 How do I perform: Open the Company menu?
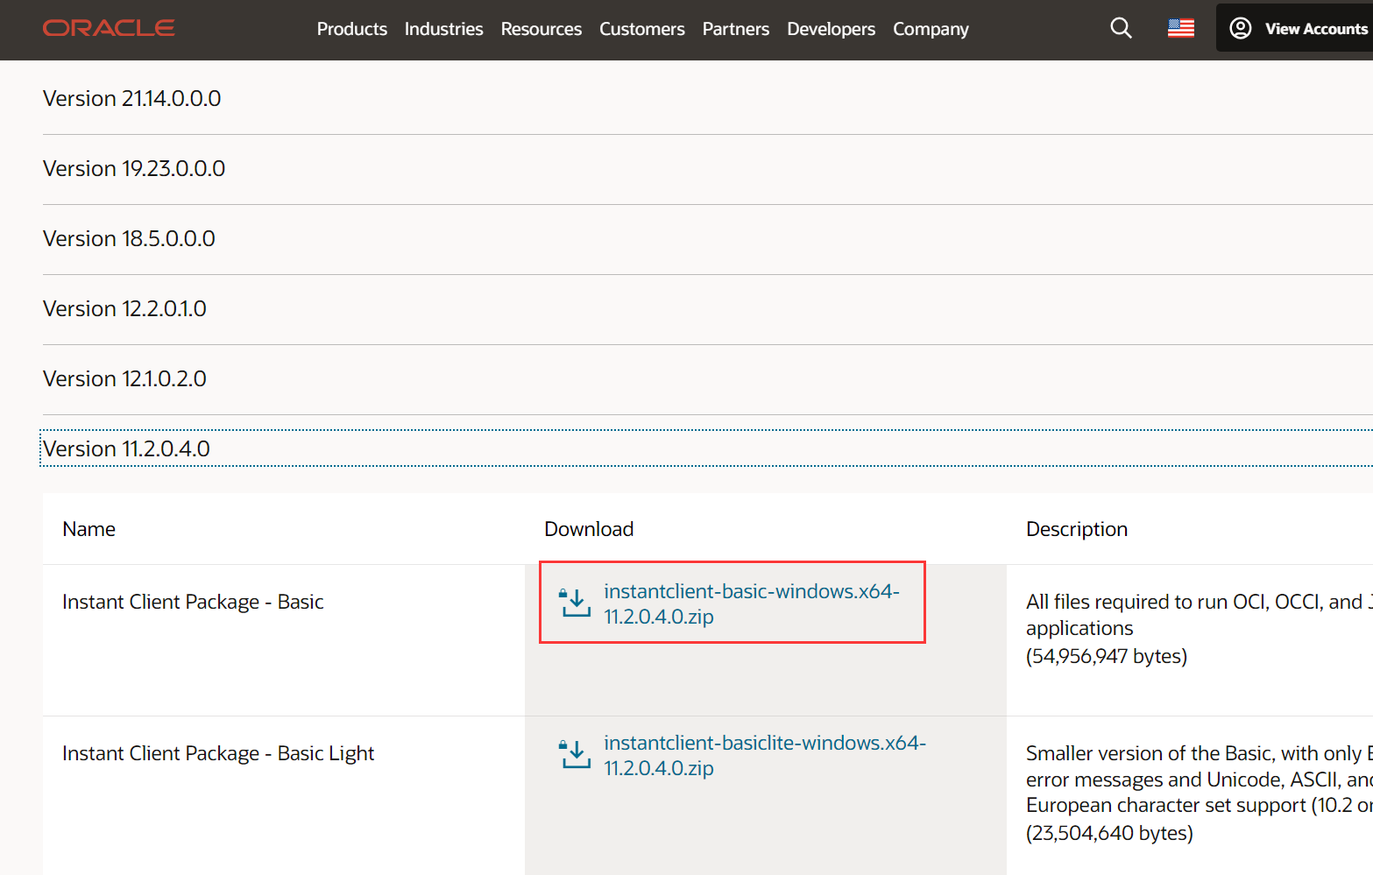[931, 29]
